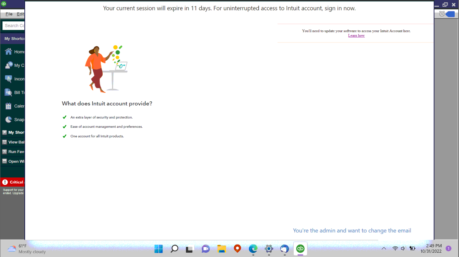Screen dimensions: 459x257
Task: Open the Income Tracker icon
Action: coord(8,79)
